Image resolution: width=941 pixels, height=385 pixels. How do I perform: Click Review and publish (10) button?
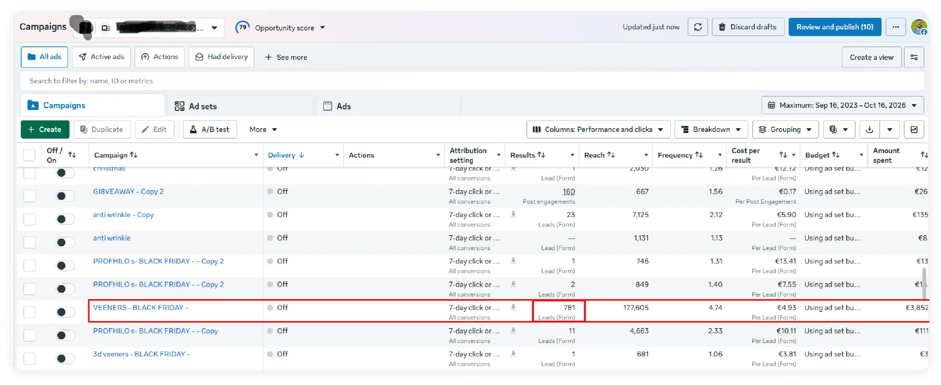[835, 27]
